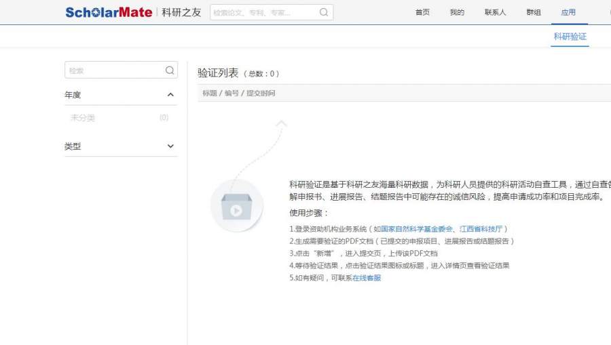611x345 pixels.
Task: Open 联系人 in the top navigation
Action: pyautogui.click(x=495, y=12)
